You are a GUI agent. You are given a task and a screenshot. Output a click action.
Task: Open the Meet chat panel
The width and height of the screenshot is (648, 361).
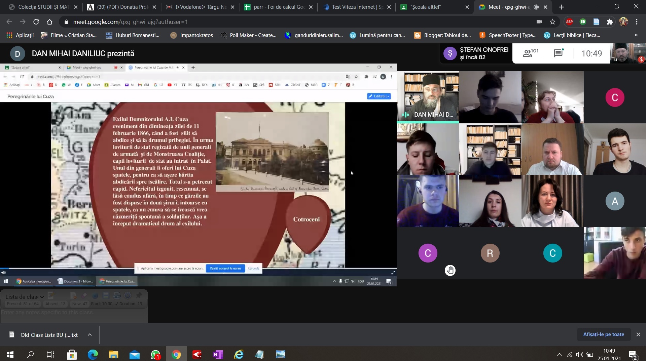click(558, 53)
